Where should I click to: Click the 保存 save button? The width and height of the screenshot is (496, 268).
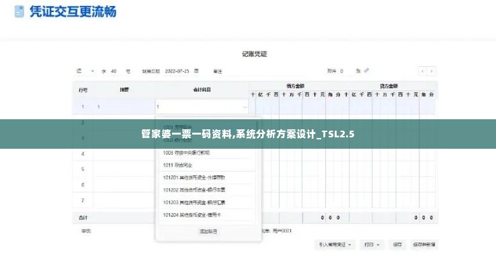pyautogui.click(x=397, y=245)
